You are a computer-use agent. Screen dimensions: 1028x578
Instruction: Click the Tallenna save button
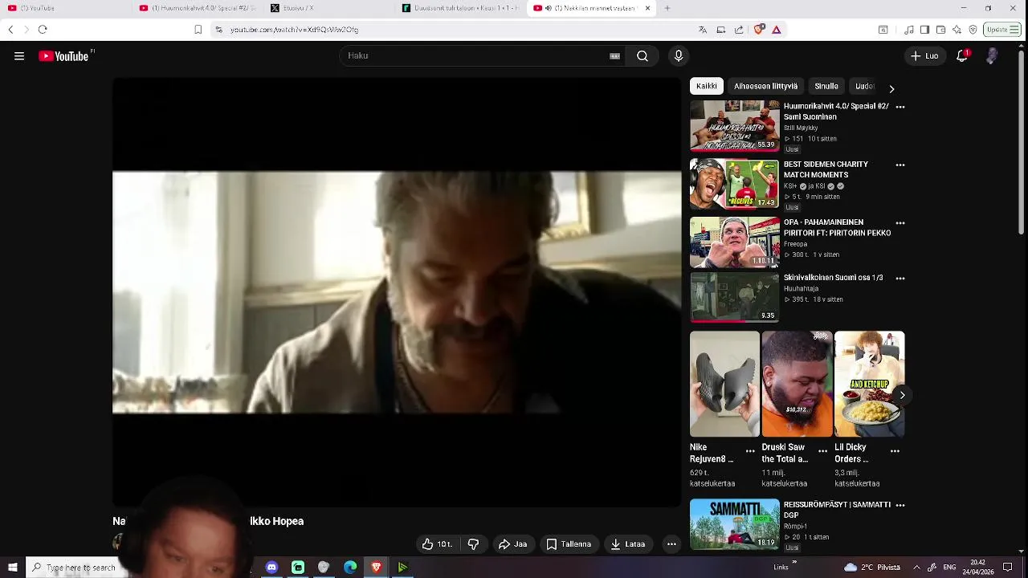pyautogui.click(x=569, y=544)
